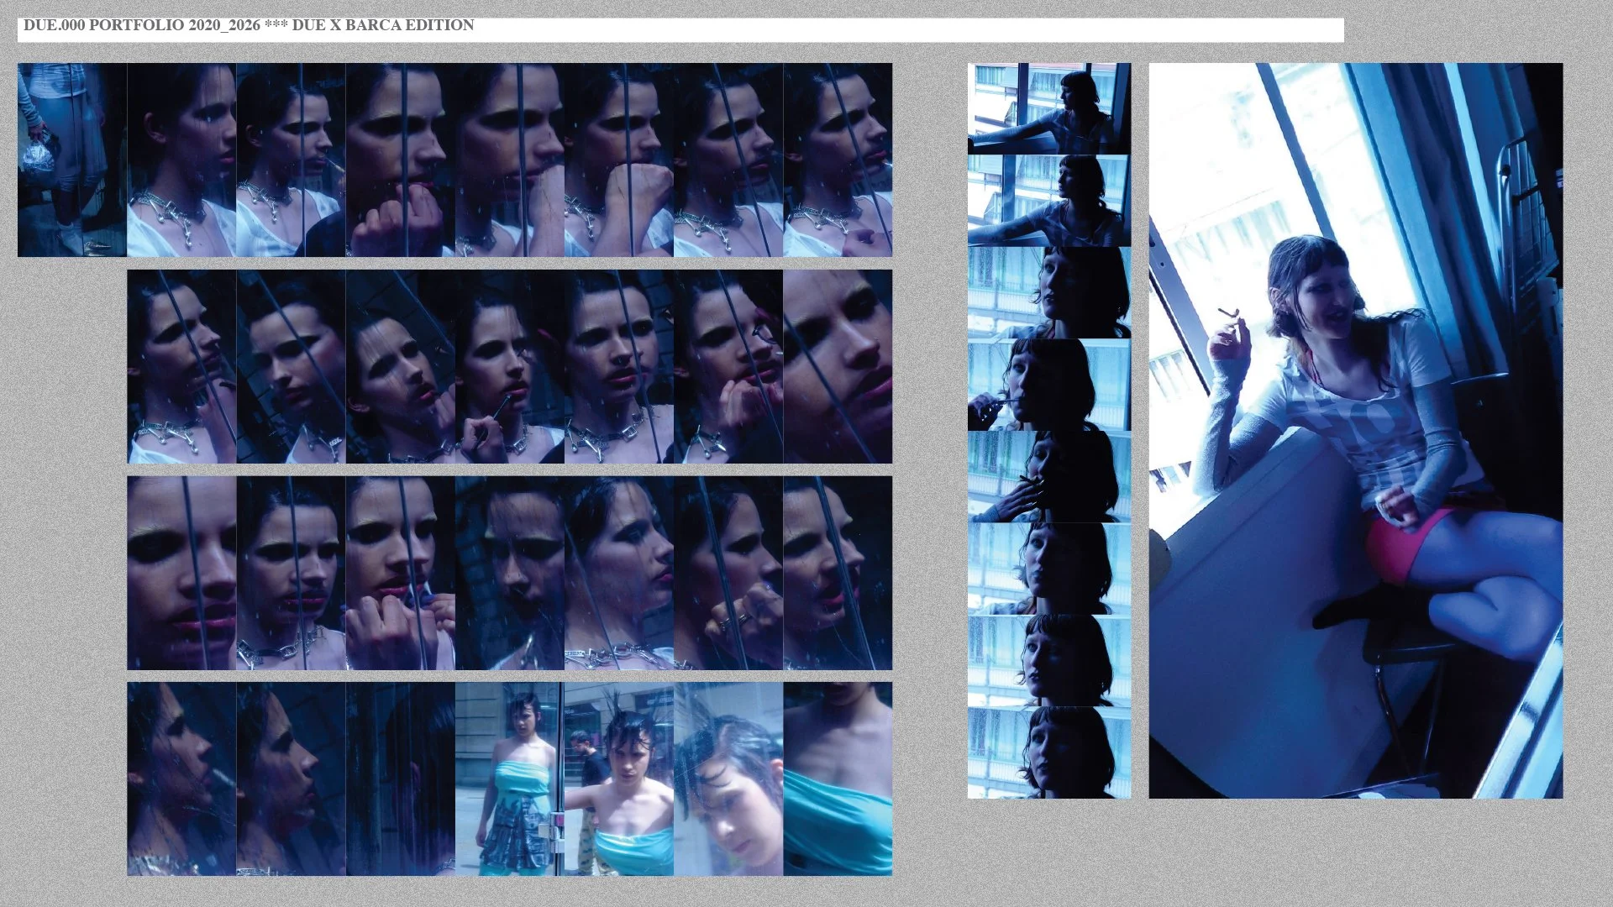Select the full-body turquoise dress street photo
Image resolution: width=1613 pixels, height=907 pixels.
(x=509, y=779)
